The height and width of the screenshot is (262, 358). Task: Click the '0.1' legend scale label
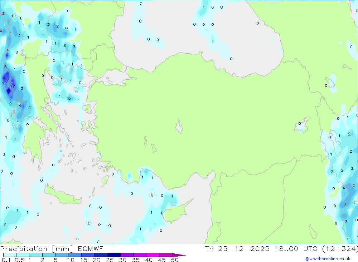(x=6, y=260)
